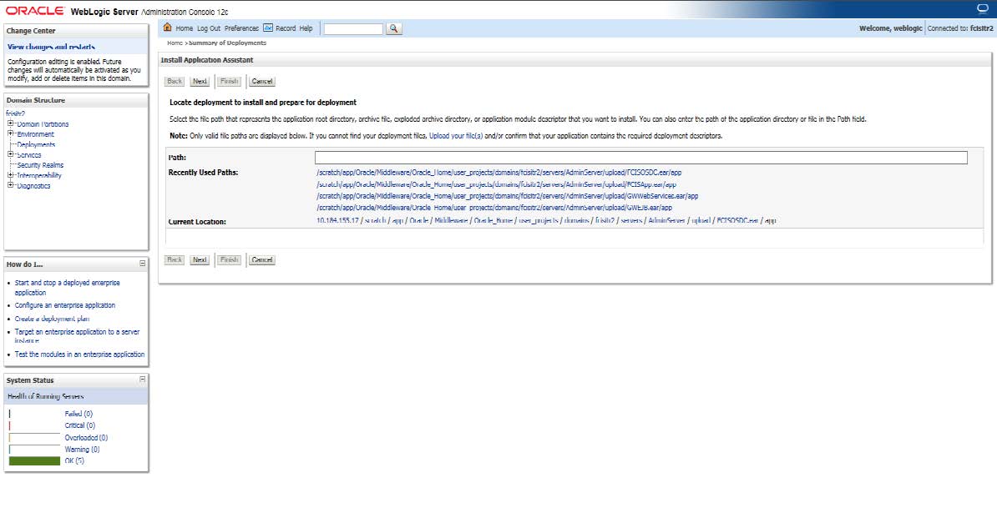
Task: Click the top Cancel button
Action: point(262,82)
